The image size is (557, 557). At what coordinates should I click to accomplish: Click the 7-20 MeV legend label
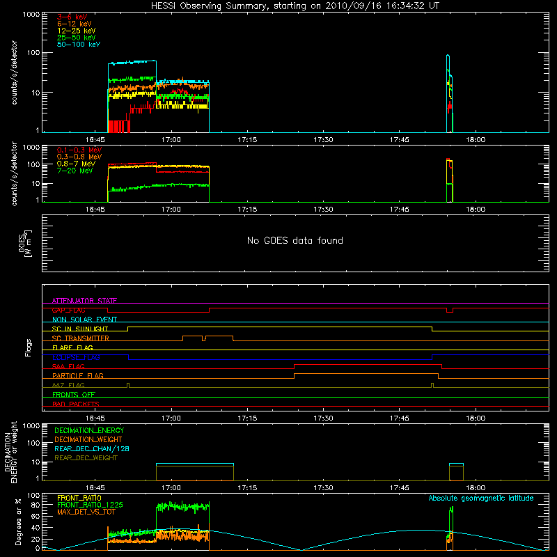[75, 171]
